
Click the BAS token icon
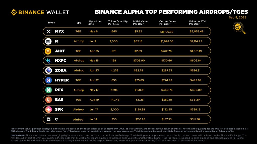(x=48, y=100)
